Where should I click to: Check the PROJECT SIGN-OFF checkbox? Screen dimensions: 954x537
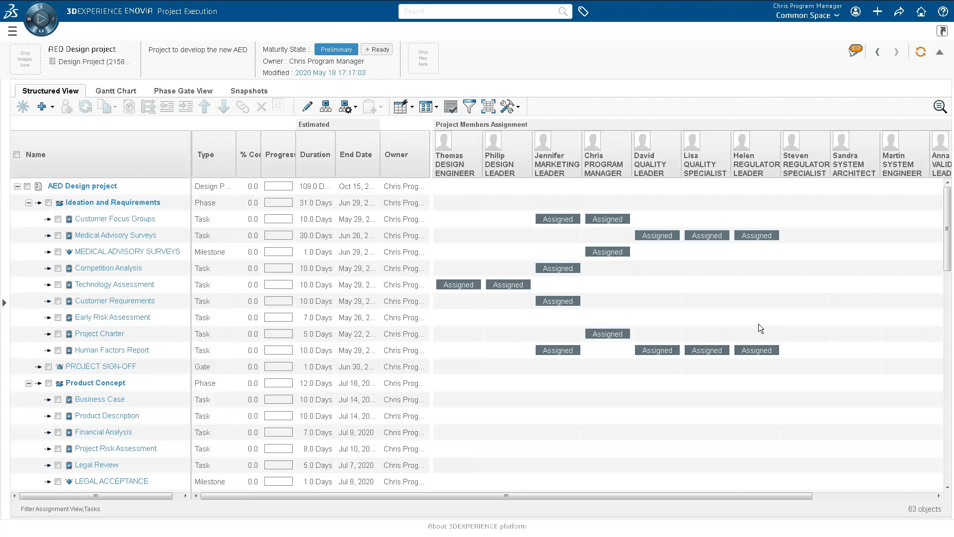point(48,367)
